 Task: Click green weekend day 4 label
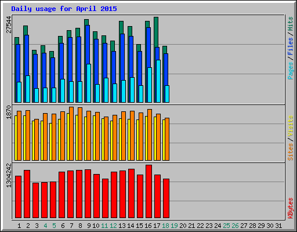[x=45, y=226]
